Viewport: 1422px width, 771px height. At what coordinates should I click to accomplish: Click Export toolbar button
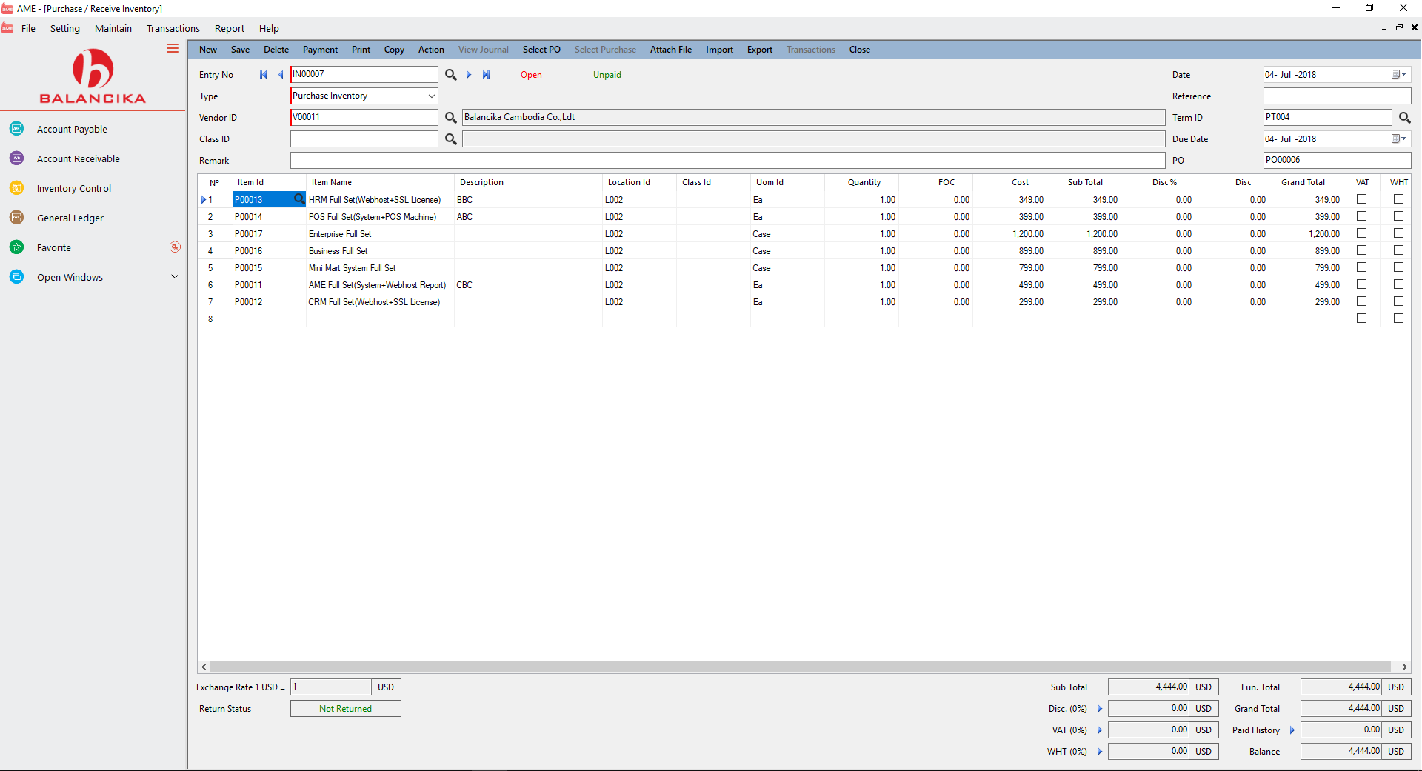coord(760,50)
